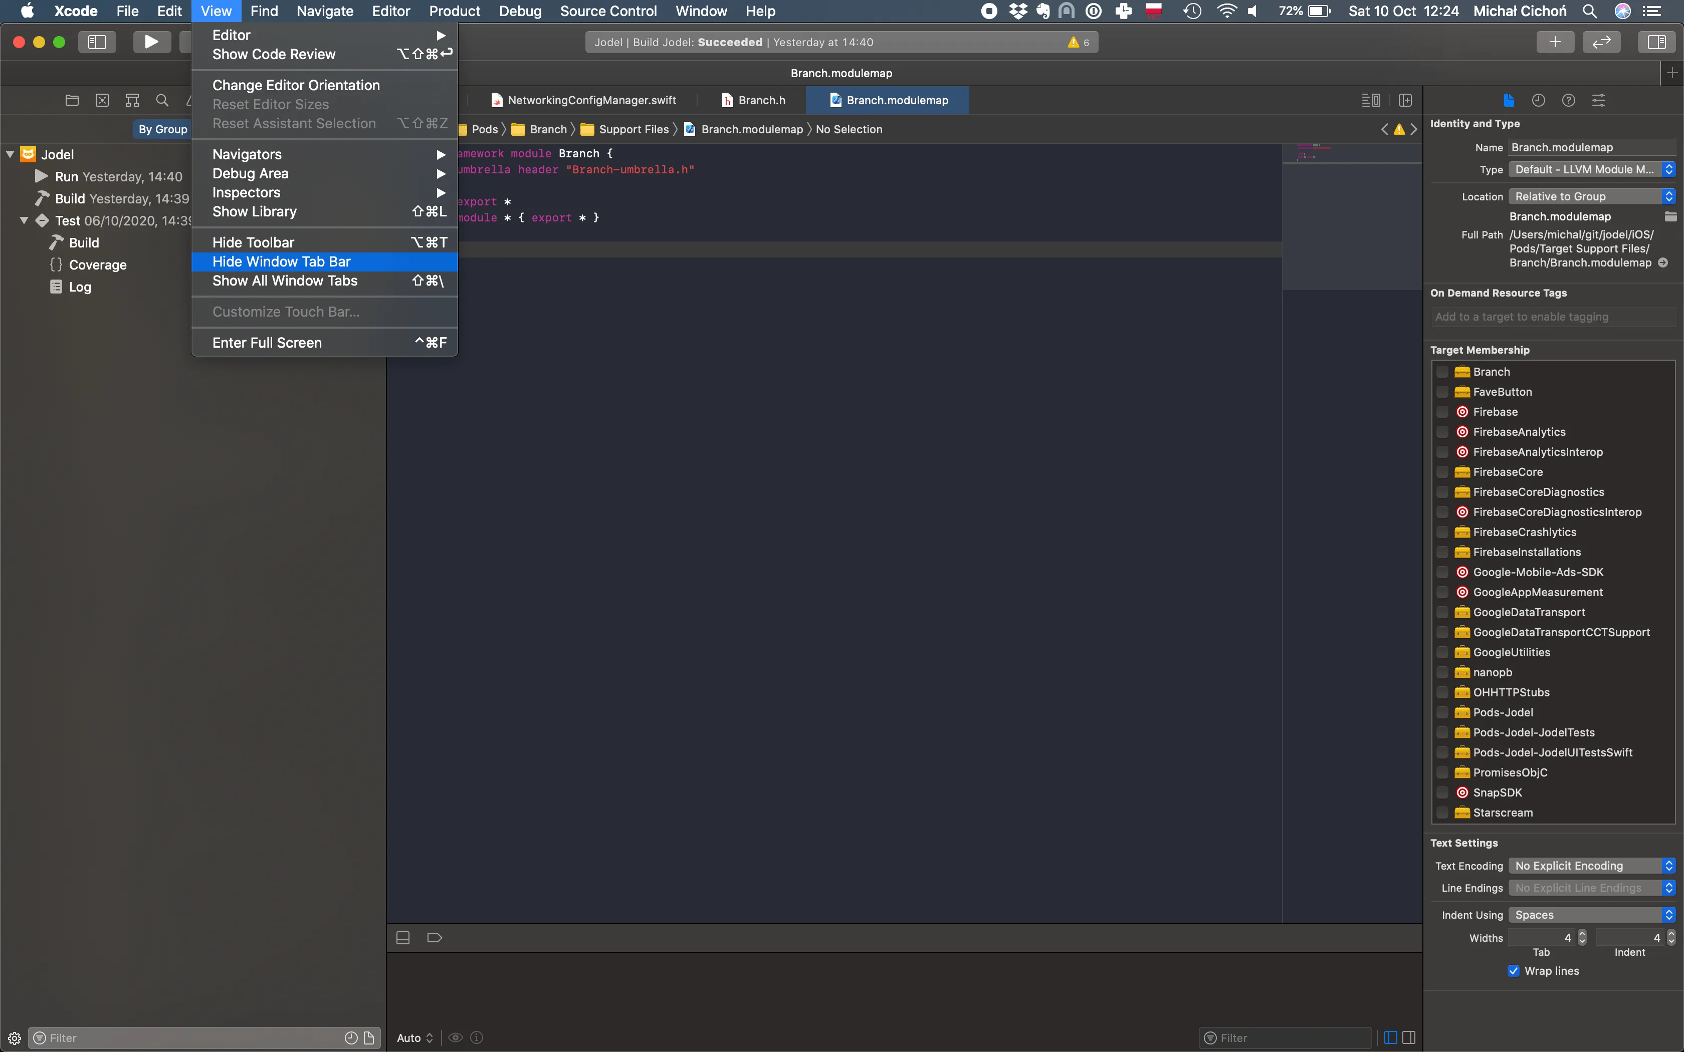Select the Quick Help inspector icon
Screen dimensions: 1684x1052
tap(1569, 100)
